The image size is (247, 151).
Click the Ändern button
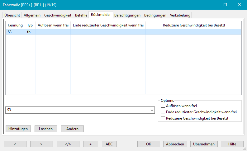click(x=72, y=129)
